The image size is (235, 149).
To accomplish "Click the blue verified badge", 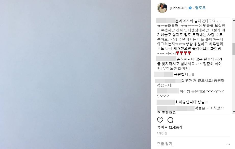I will coord(190,8).
